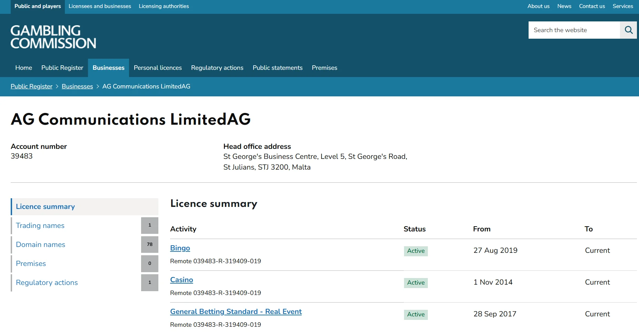Screen dimensions: 639x334
Task: Click the Active status on the Bingo row
Action: click(x=416, y=251)
